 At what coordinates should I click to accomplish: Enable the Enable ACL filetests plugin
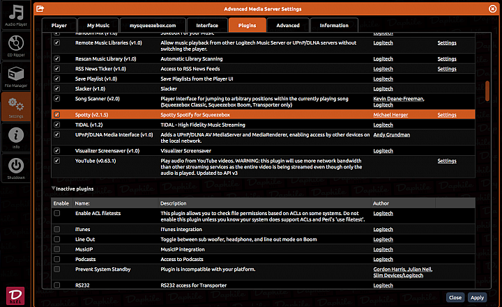(57, 213)
